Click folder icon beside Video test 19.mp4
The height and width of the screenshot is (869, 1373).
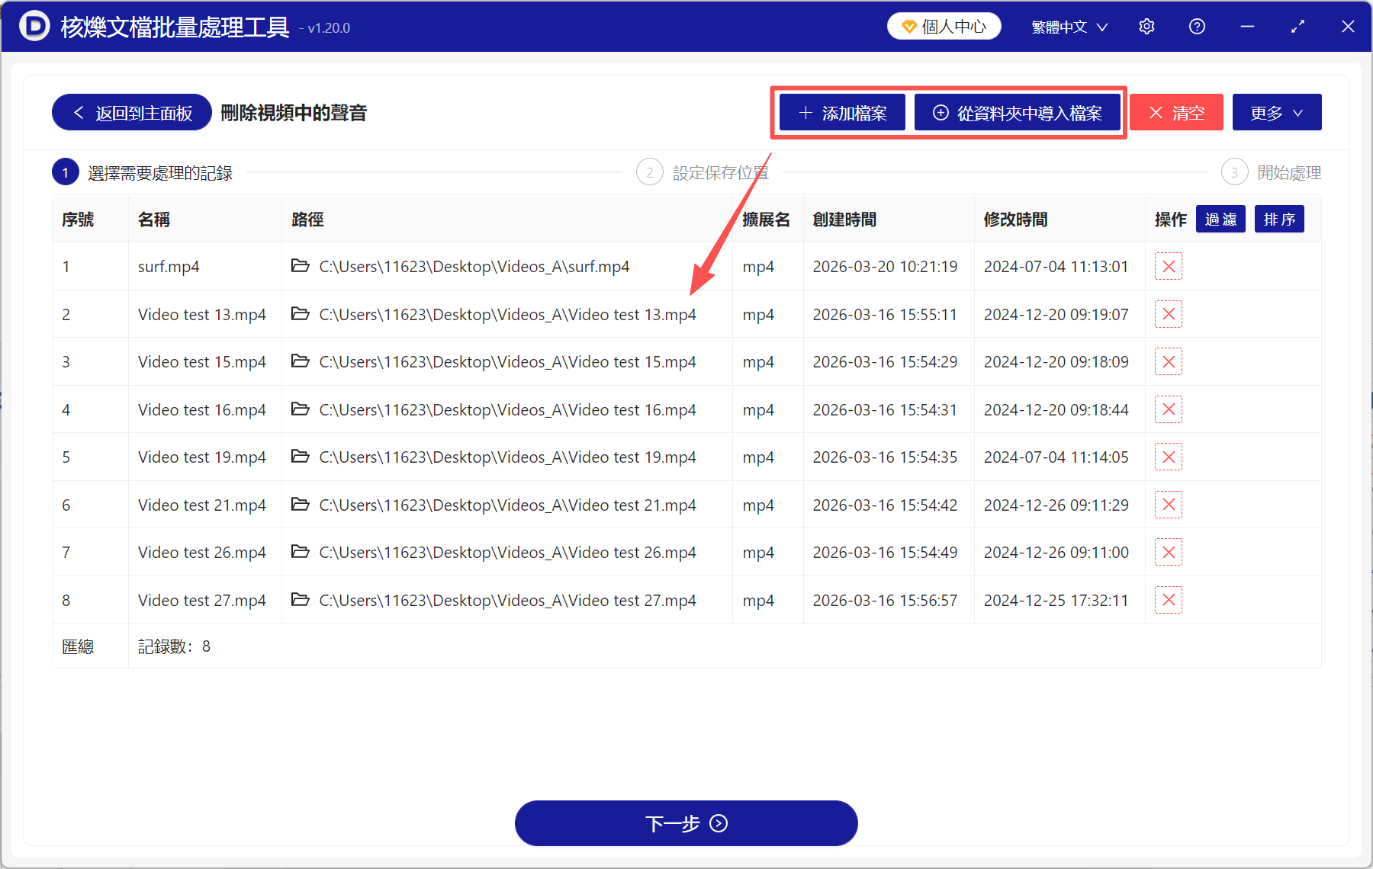point(300,457)
